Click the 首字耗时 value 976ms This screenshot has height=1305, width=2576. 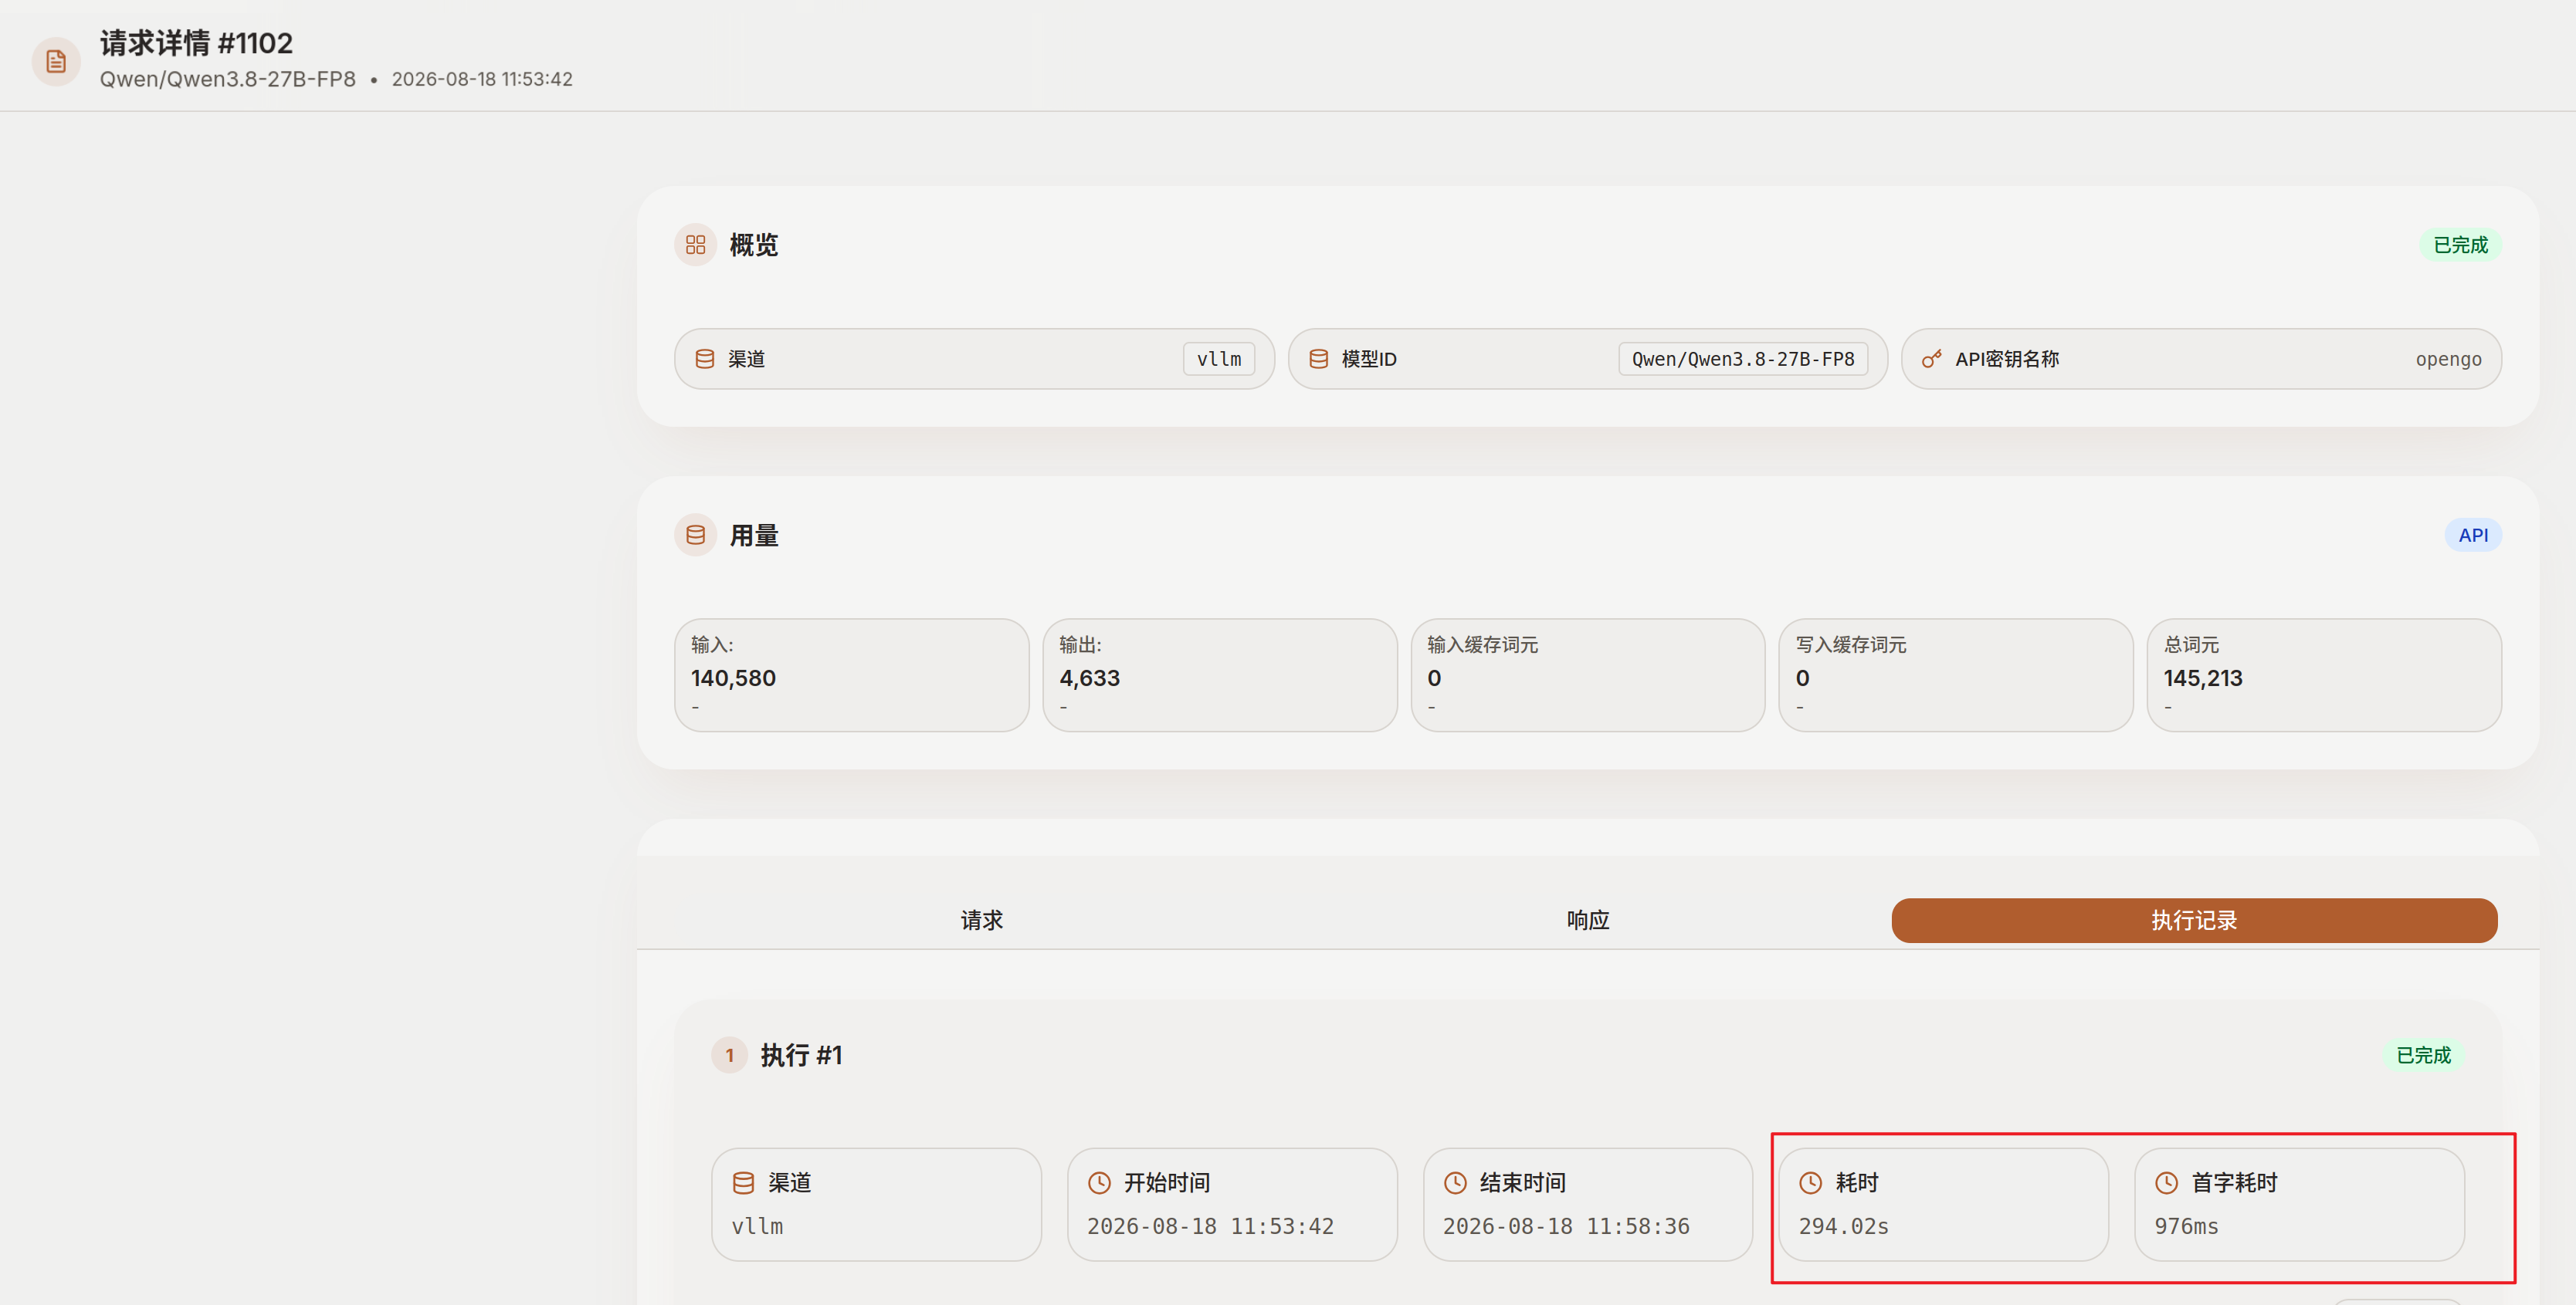pos(2186,1226)
